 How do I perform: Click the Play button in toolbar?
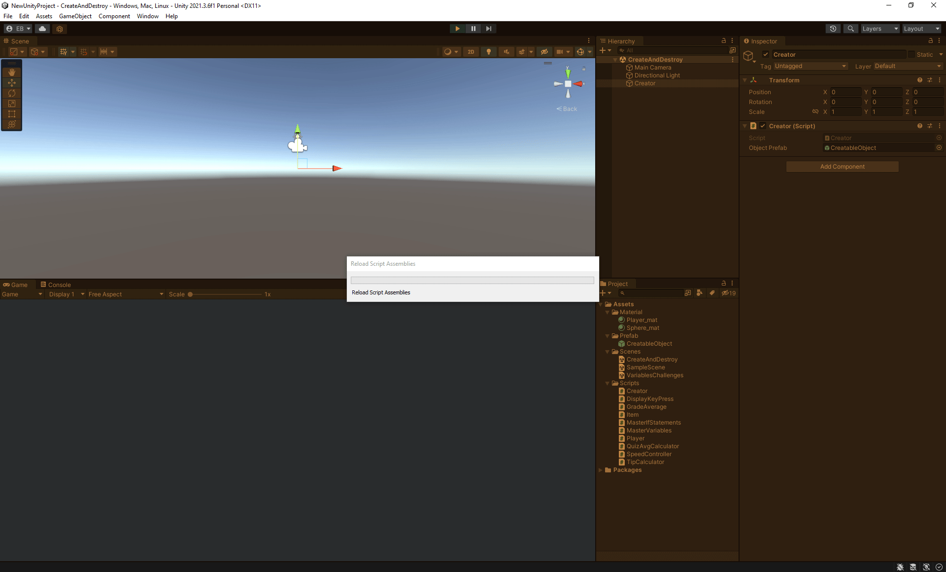[x=457, y=29]
